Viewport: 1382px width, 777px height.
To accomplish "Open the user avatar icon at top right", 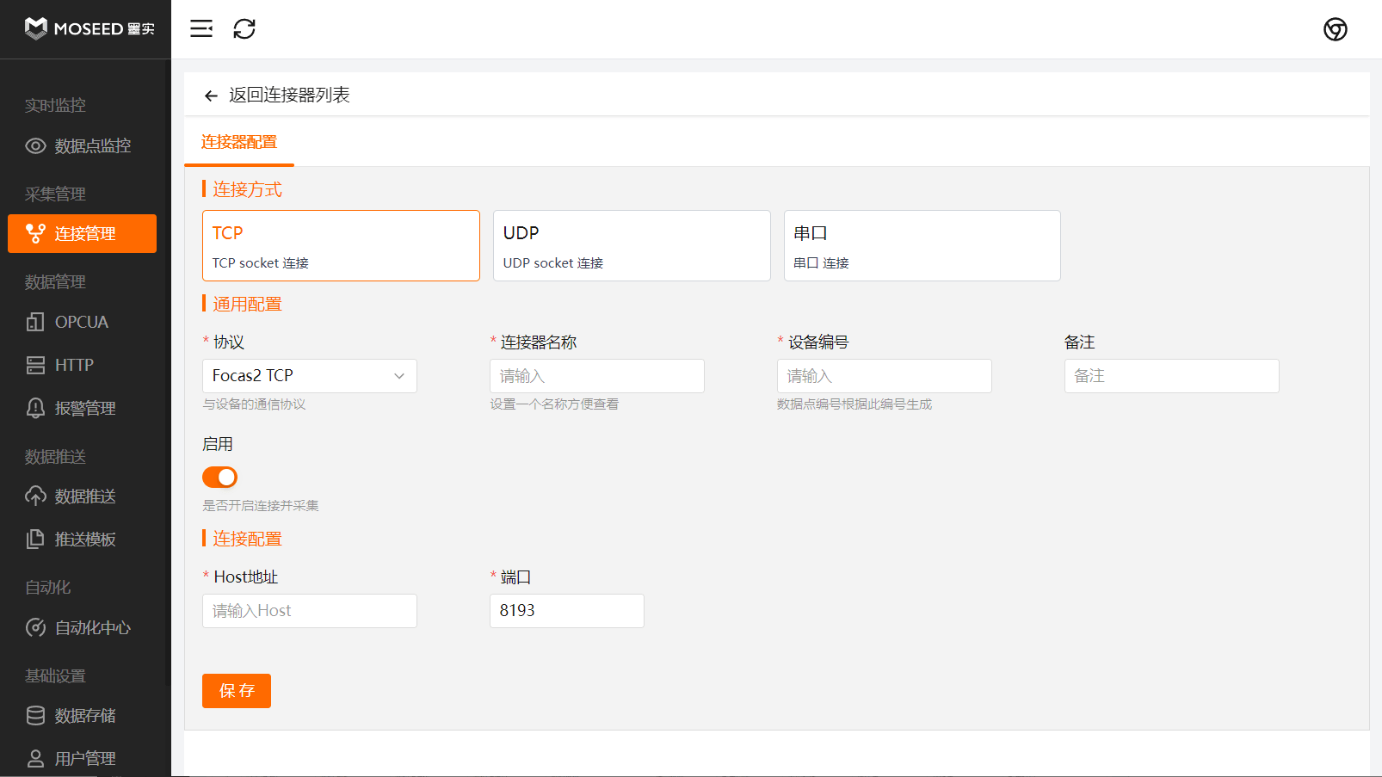I will (1336, 29).
